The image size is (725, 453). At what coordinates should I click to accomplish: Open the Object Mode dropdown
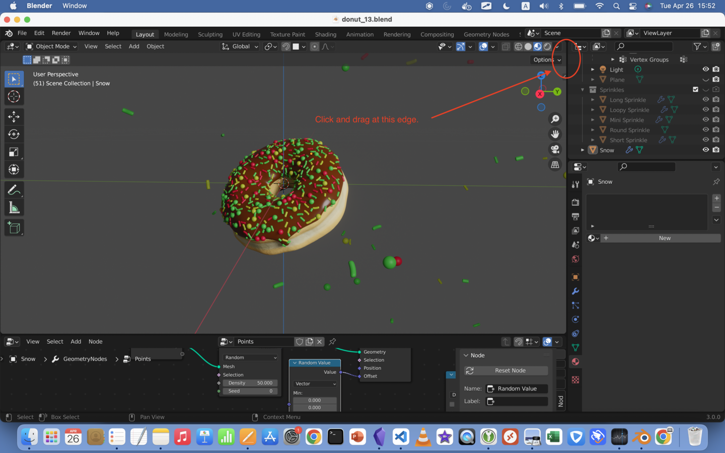coord(51,46)
